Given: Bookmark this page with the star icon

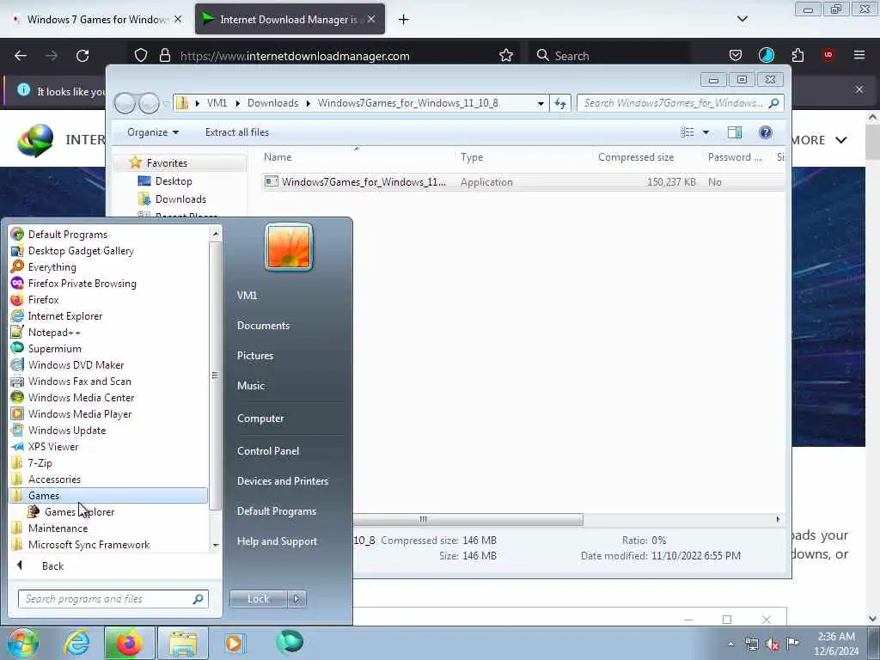Looking at the screenshot, I should coord(506,56).
